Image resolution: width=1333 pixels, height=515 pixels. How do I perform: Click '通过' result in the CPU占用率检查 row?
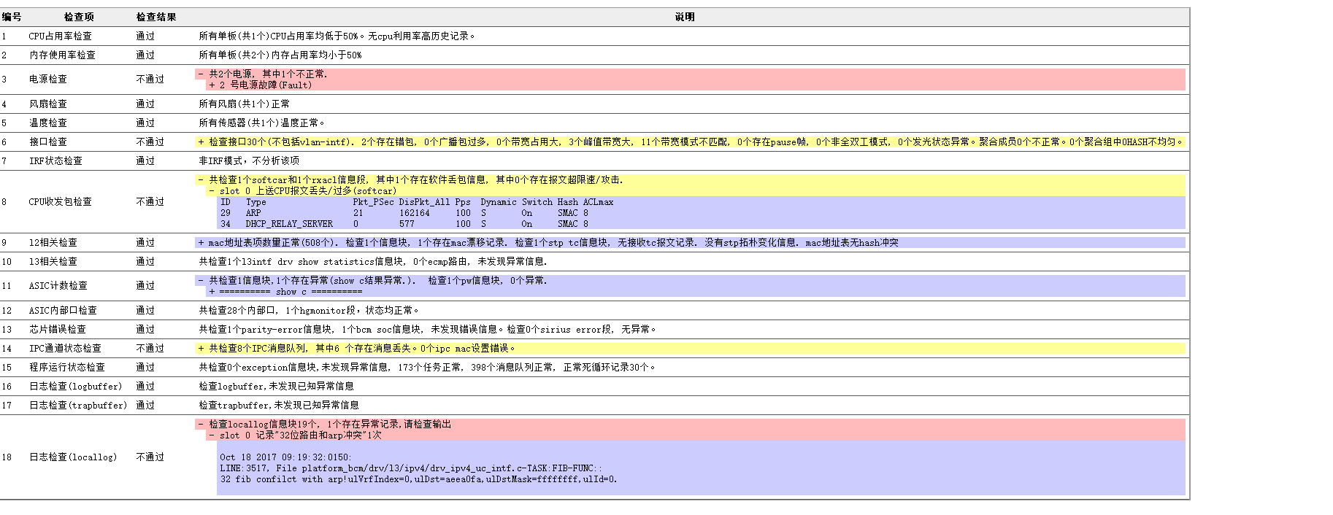coord(145,36)
